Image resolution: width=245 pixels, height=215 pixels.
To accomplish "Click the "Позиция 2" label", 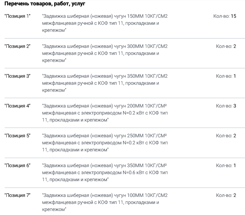I will click(x=17, y=46).
